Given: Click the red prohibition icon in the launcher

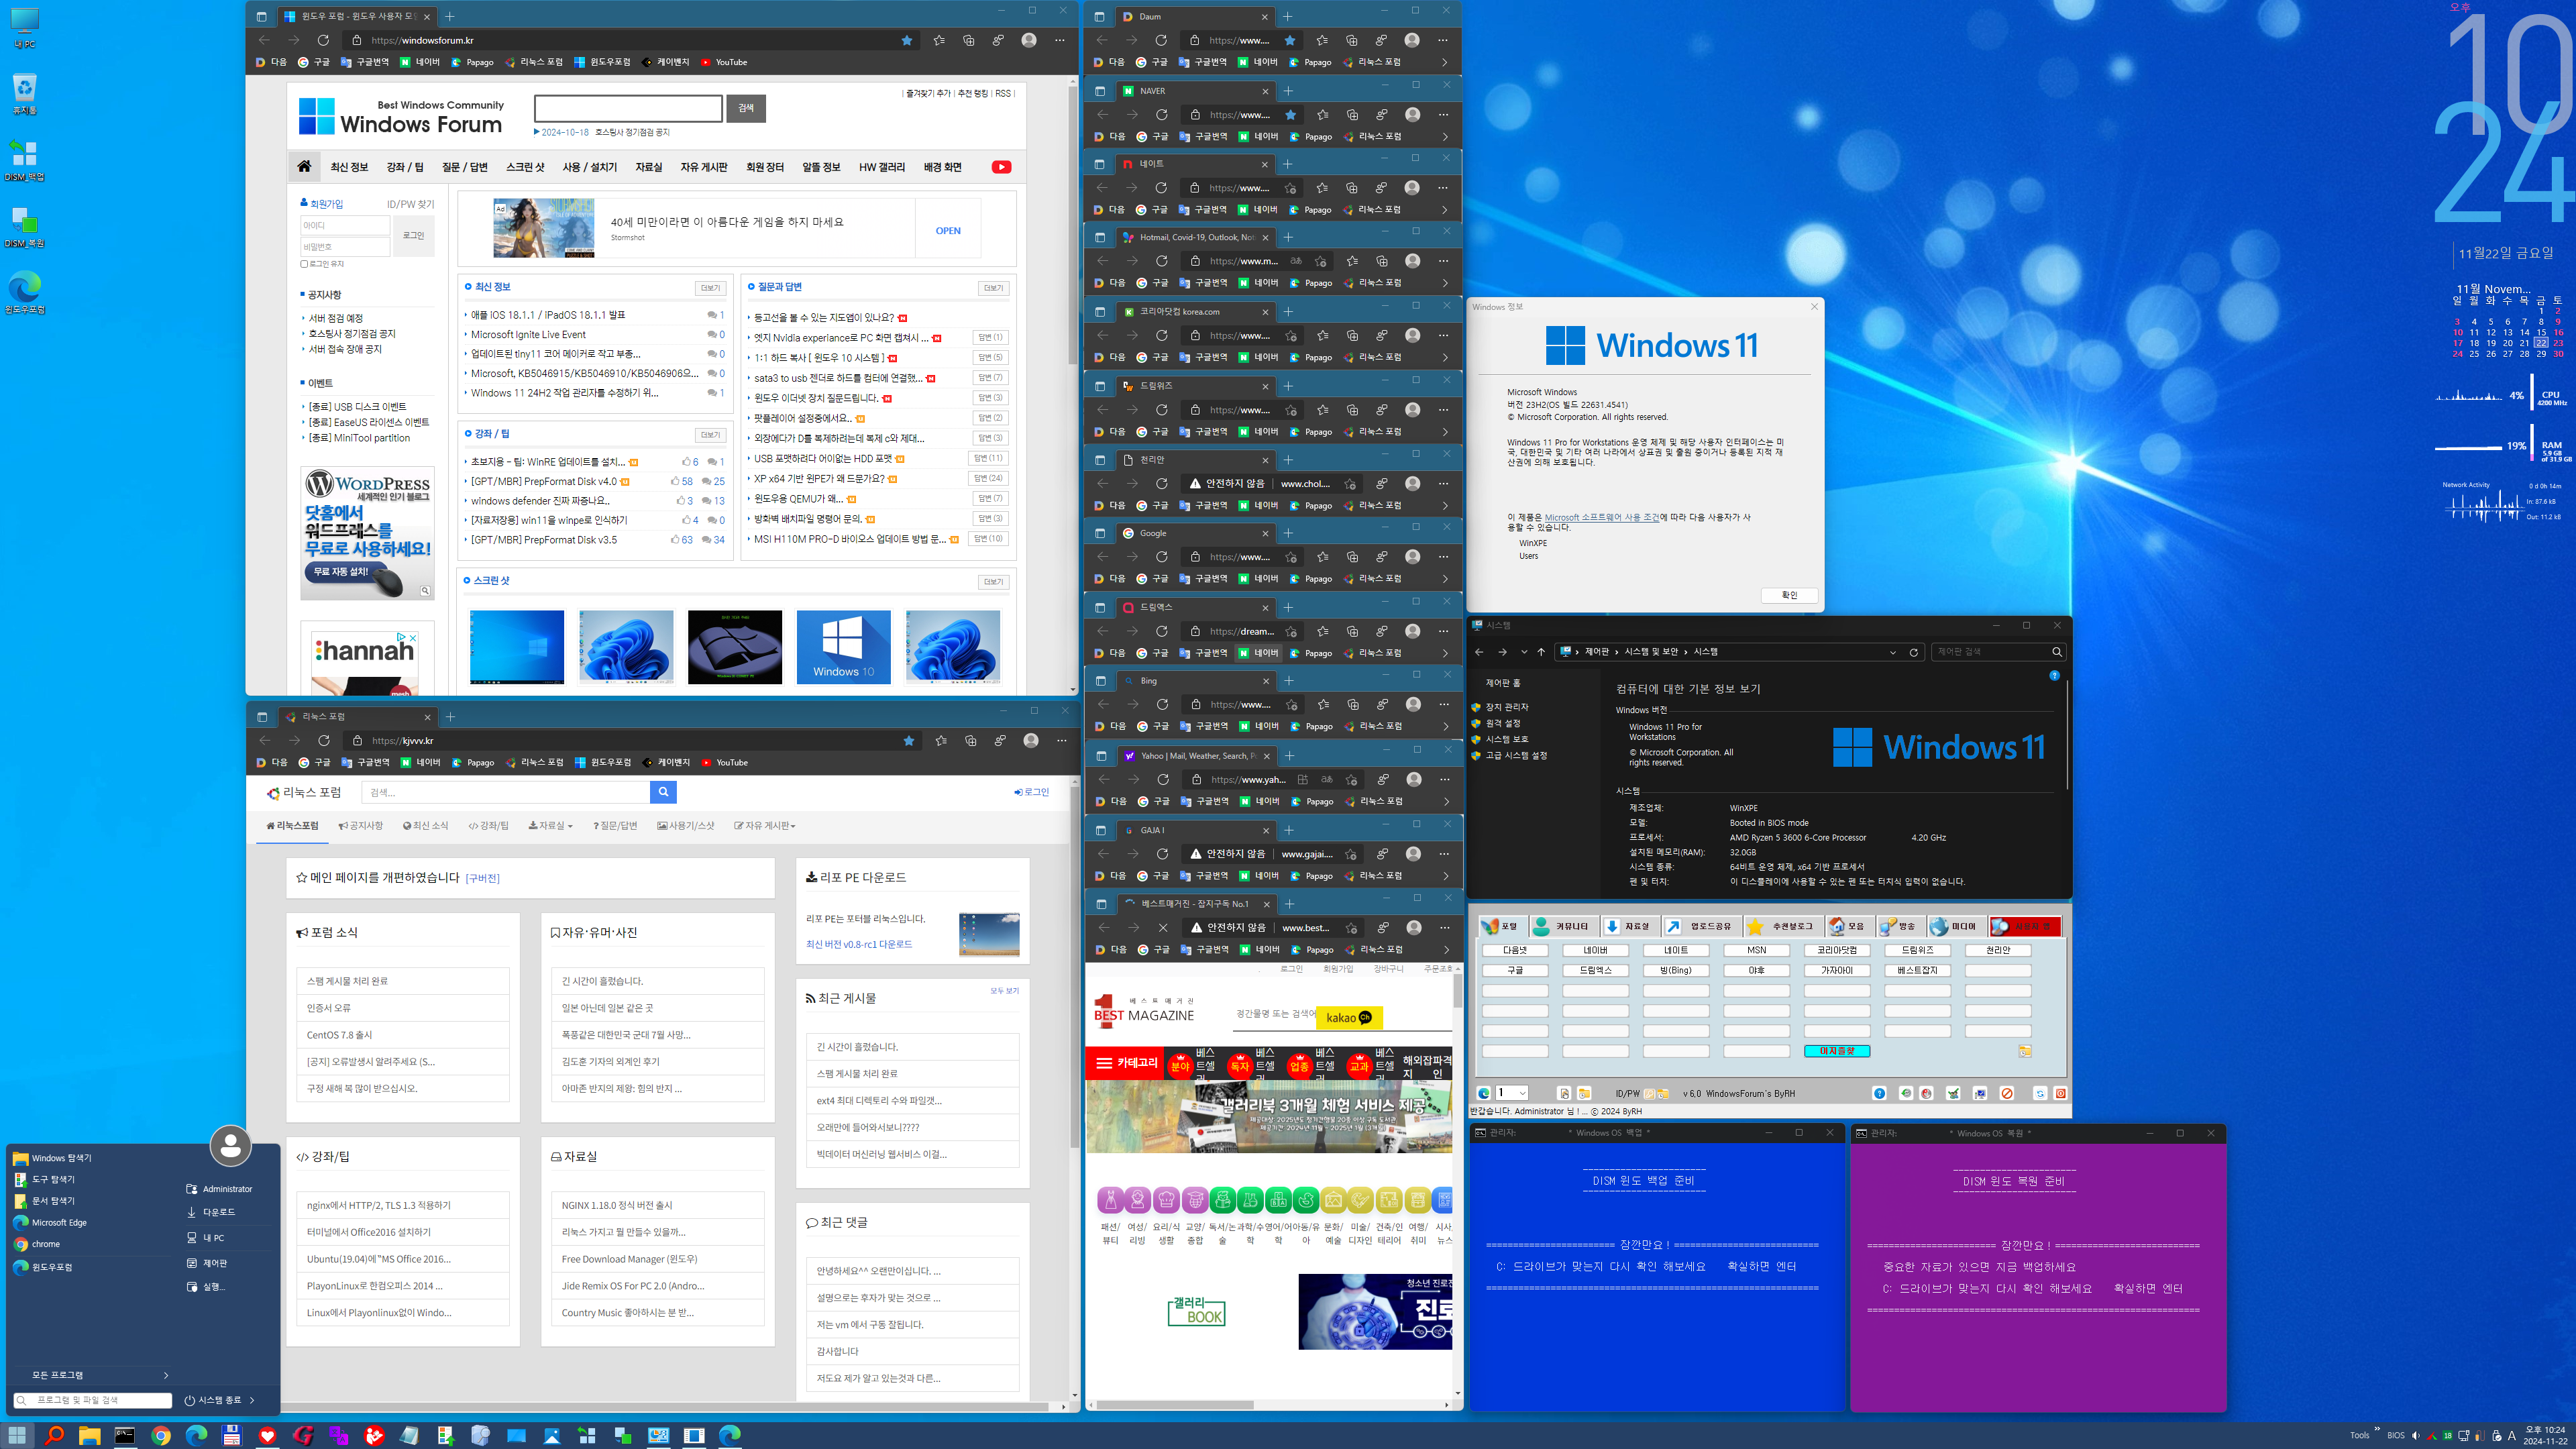Looking at the screenshot, I should [x=2007, y=1093].
